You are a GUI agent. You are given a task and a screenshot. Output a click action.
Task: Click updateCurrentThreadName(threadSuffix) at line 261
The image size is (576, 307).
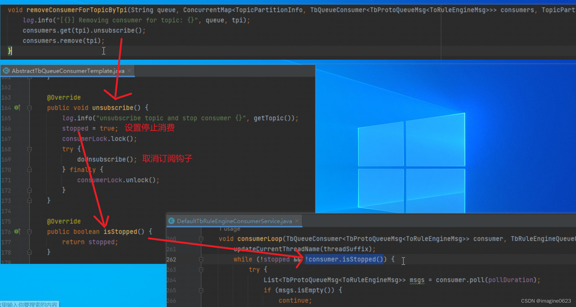(303, 249)
